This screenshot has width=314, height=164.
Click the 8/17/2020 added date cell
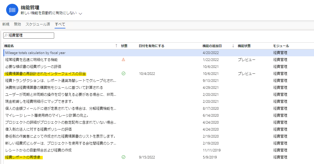211,109
